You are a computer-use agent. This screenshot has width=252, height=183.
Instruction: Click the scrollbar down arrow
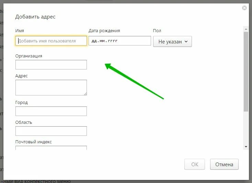pos(246,147)
